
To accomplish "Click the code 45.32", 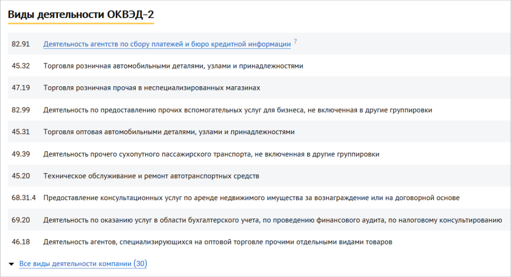I will [21, 66].
